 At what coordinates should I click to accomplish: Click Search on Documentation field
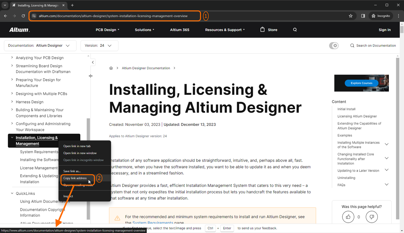pos(373,45)
